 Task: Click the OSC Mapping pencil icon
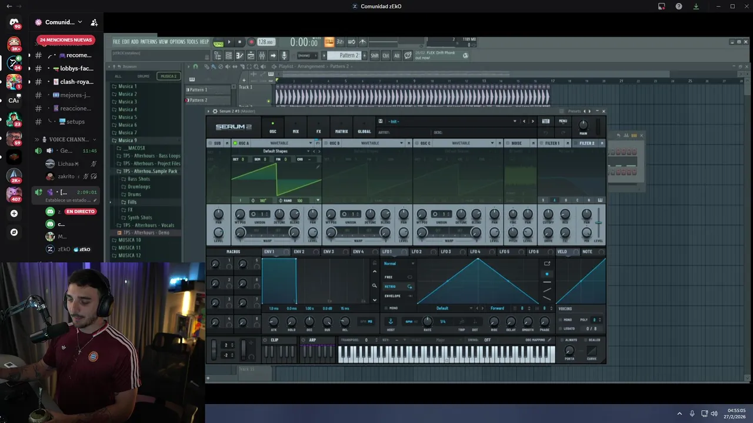549,340
